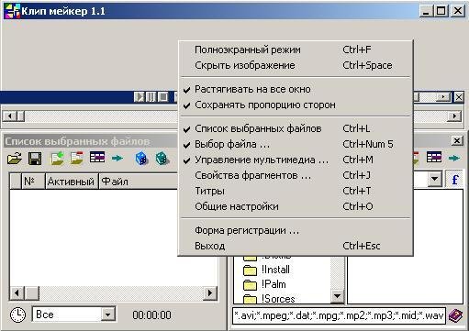Click the file list scrollbar left arrow

[x=17, y=293]
